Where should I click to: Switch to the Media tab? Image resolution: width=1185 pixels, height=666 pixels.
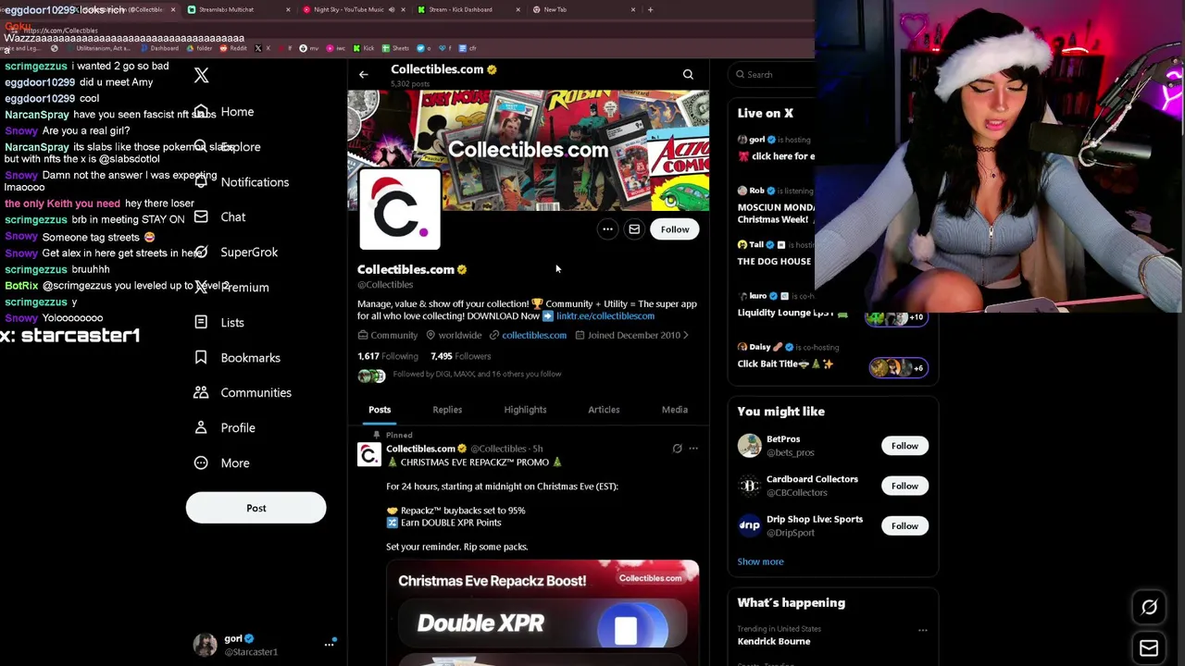tap(674, 410)
